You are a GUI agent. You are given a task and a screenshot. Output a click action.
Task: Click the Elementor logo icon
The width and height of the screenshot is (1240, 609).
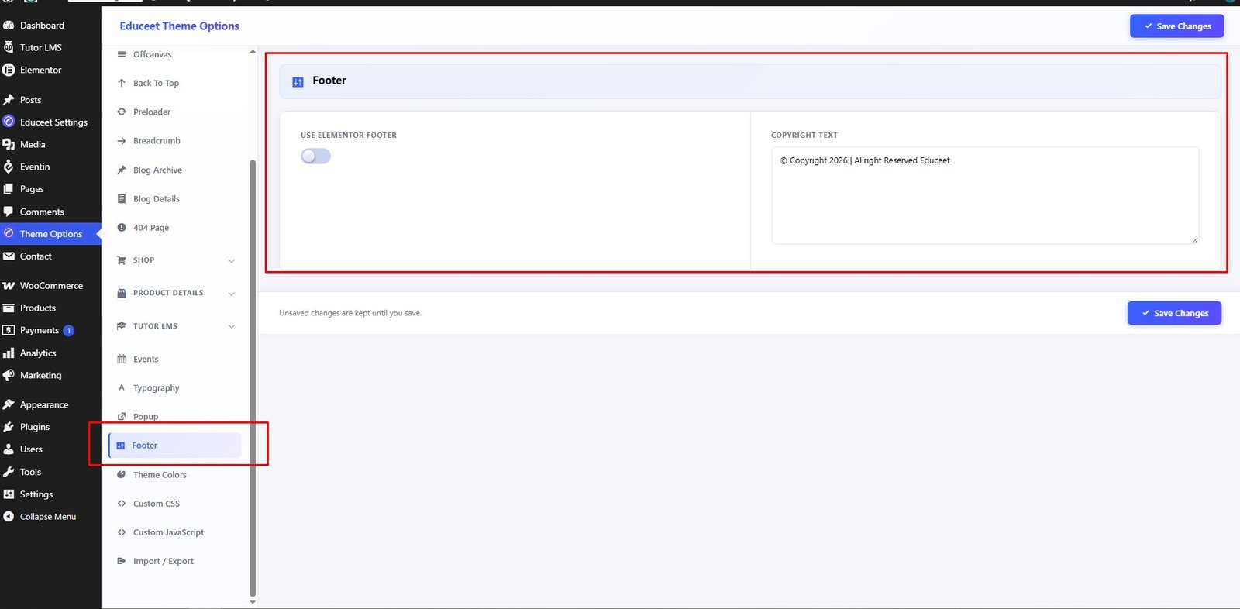click(x=9, y=70)
